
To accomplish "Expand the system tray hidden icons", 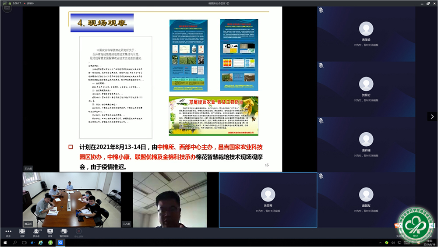I will [x=380, y=242].
